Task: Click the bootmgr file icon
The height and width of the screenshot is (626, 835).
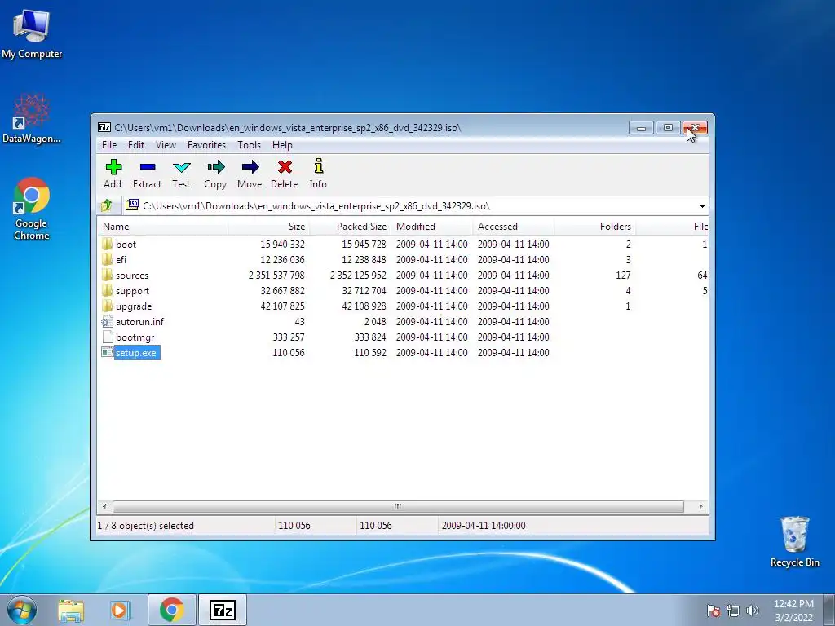Action: point(107,337)
